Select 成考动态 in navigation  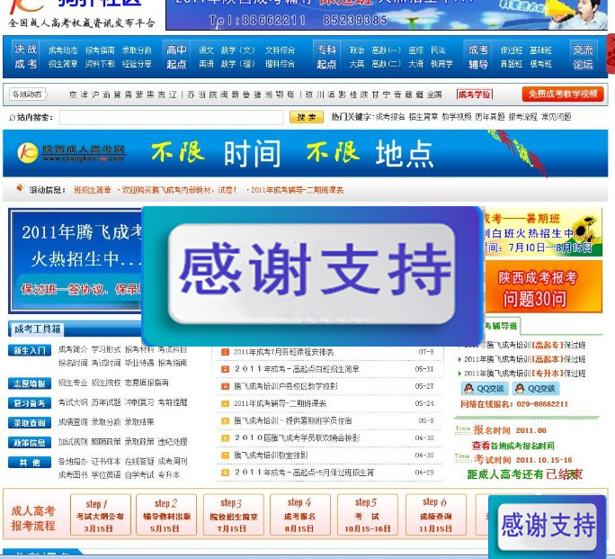click(63, 50)
